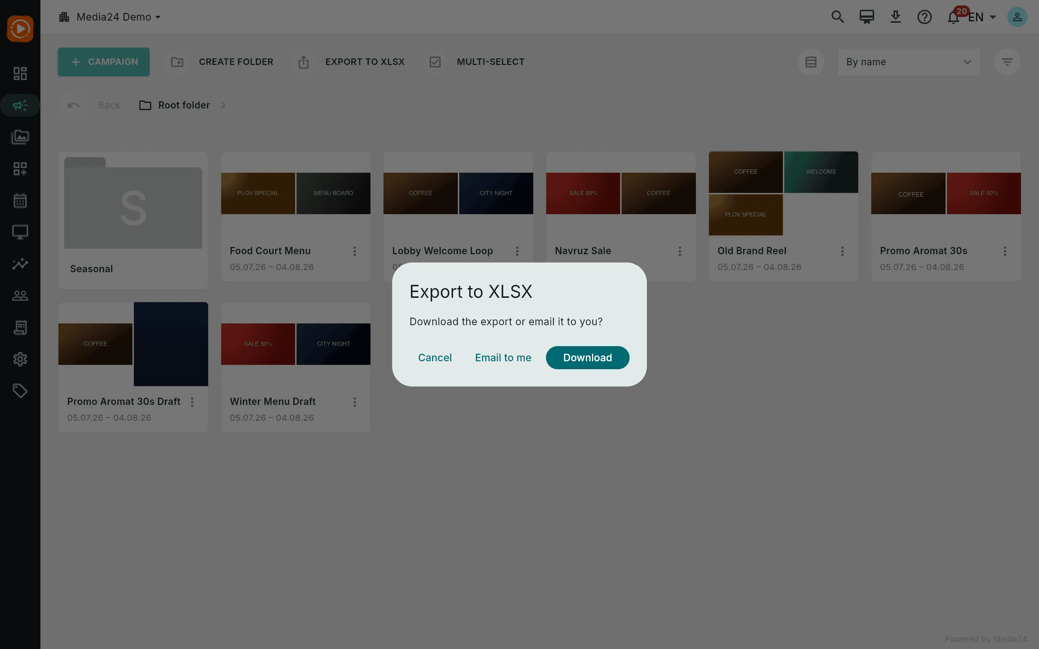
Task: Open the filter lines icon
Action: pyautogui.click(x=1007, y=62)
